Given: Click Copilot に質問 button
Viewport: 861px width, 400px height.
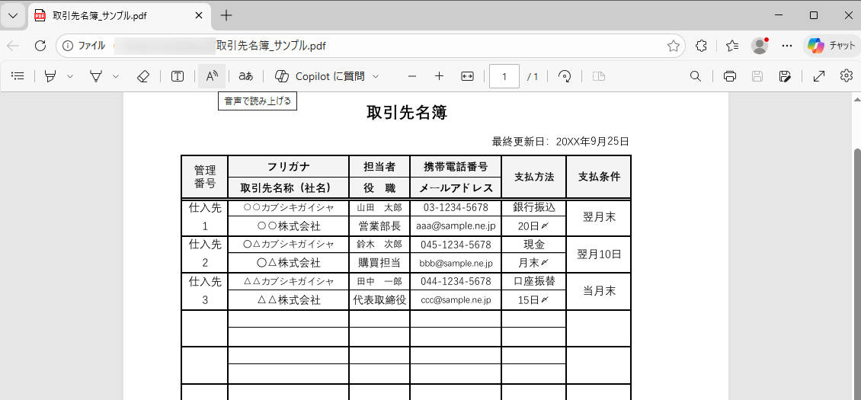Looking at the screenshot, I should [319, 76].
